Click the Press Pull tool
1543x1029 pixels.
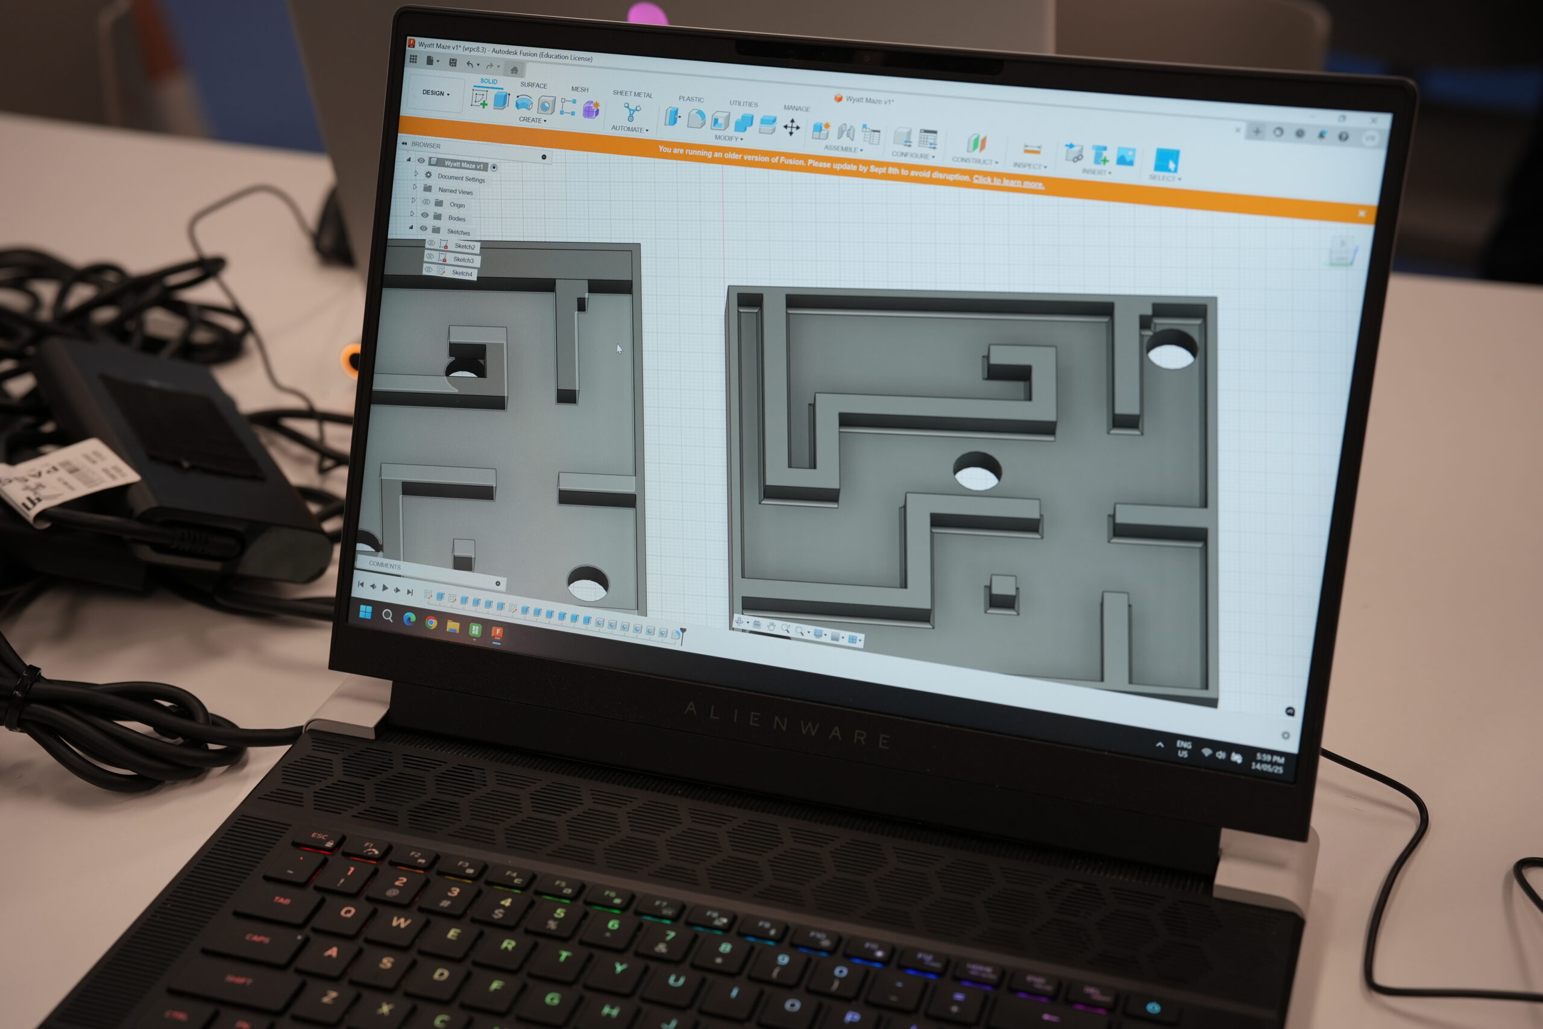coord(672,117)
